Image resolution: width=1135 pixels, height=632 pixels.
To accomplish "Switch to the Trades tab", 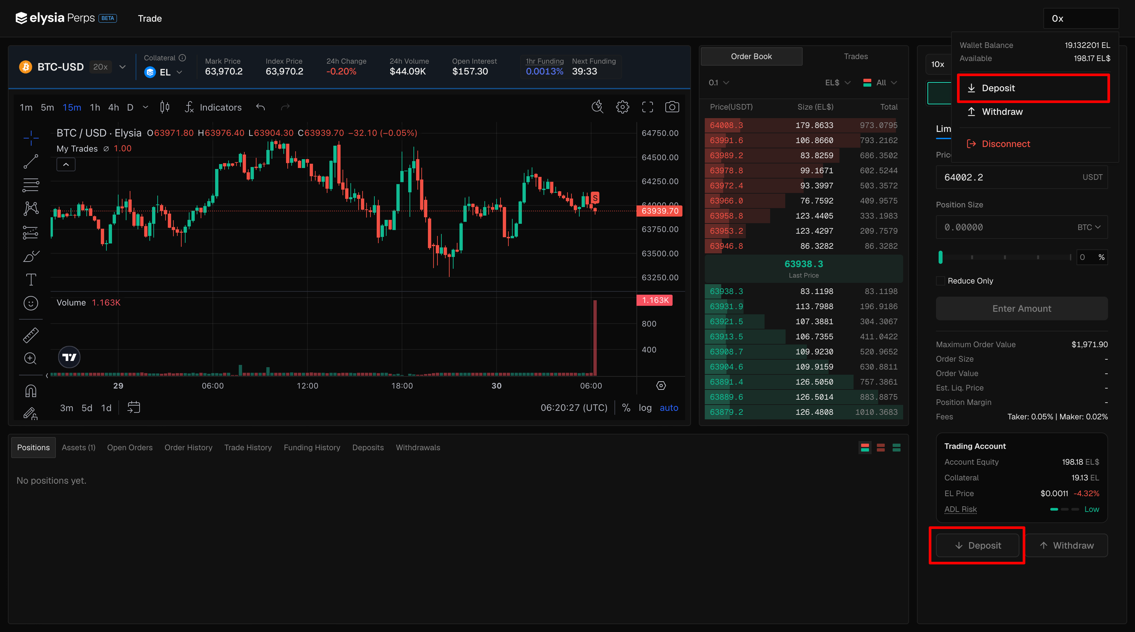I will (x=856, y=56).
